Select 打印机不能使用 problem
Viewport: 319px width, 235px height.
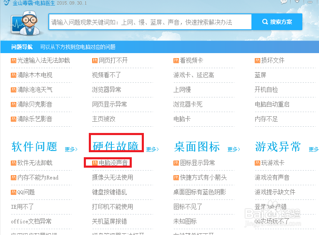tap(112, 207)
